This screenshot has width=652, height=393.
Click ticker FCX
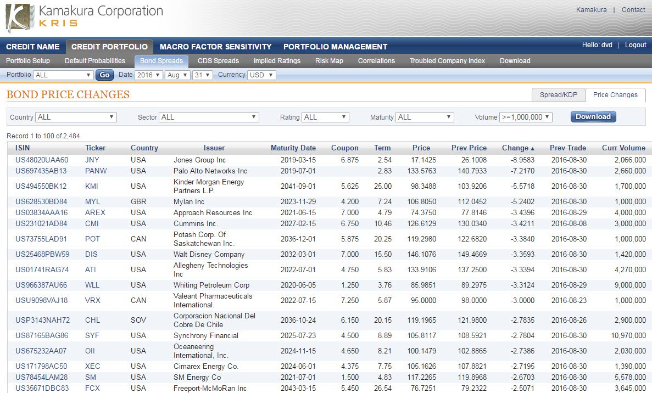92,389
